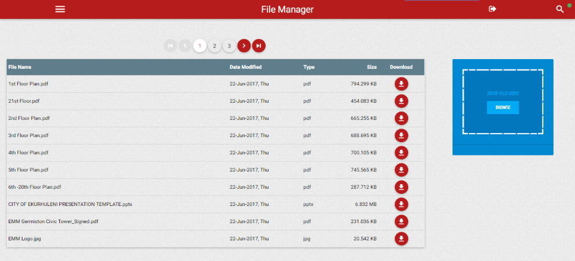The width and height of the screenshot is (575, 261).
Task: Sort files by the File Name column
Action: [x=20, y=67]
